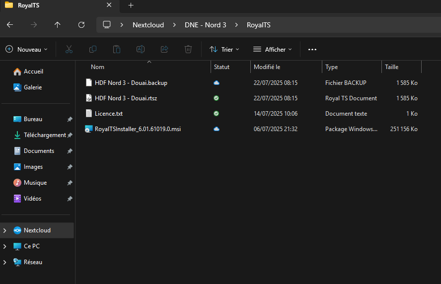This screenshot has height=284, width=441.
Task: Click chevron after DNE - Nord 3 breadcrumb
Action: pos(236,25)
